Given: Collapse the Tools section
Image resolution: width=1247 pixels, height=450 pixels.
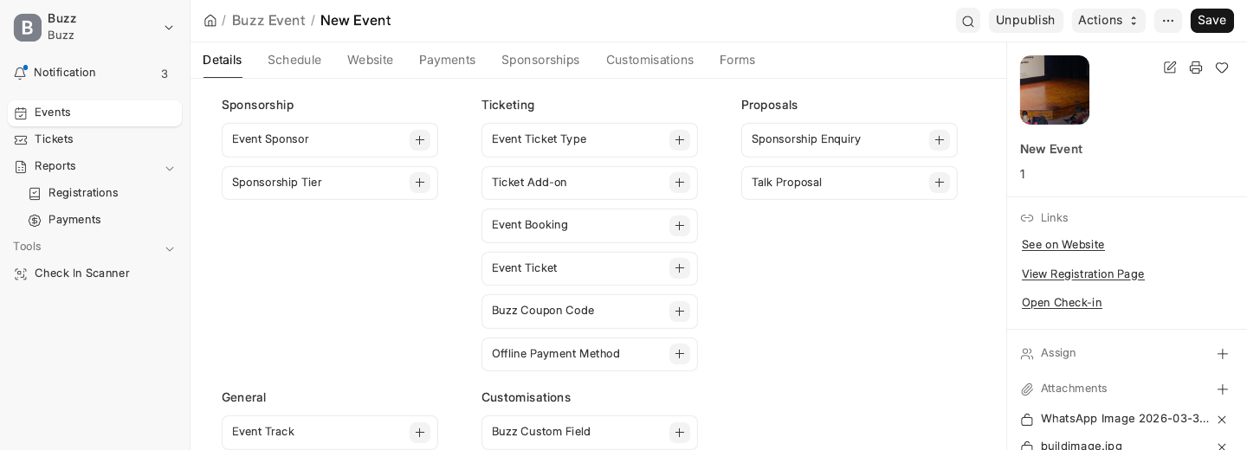Looking at the screenshot, I should point(170,248).
